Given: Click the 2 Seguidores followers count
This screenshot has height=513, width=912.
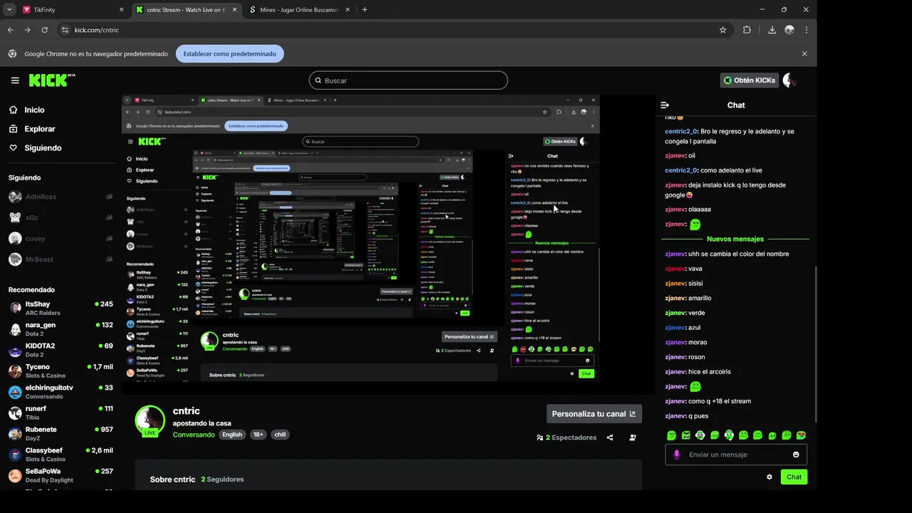Looking at the screenshot, I should pos(222,480).
